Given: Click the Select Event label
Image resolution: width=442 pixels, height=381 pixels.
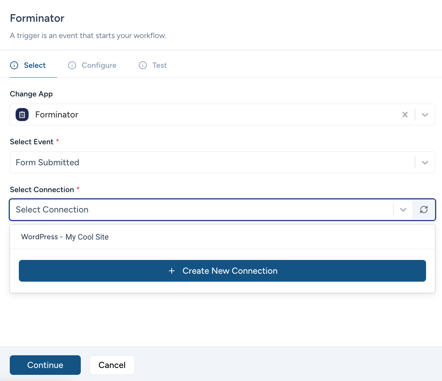Looking at the screenshot, I should point(32,142).
